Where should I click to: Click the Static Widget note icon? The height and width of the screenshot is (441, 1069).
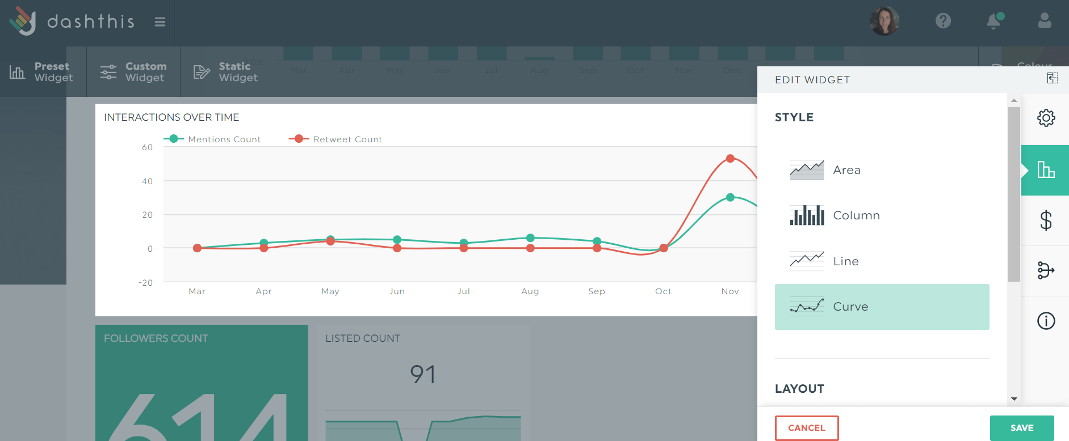(x=202, y=72)
